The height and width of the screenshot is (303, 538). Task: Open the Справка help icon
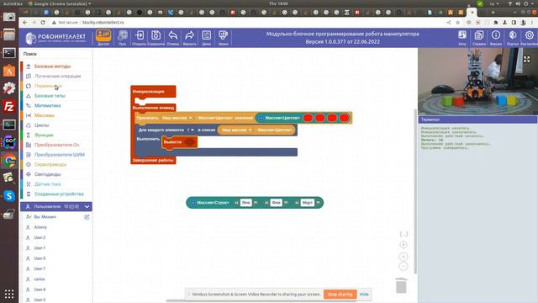479,37
